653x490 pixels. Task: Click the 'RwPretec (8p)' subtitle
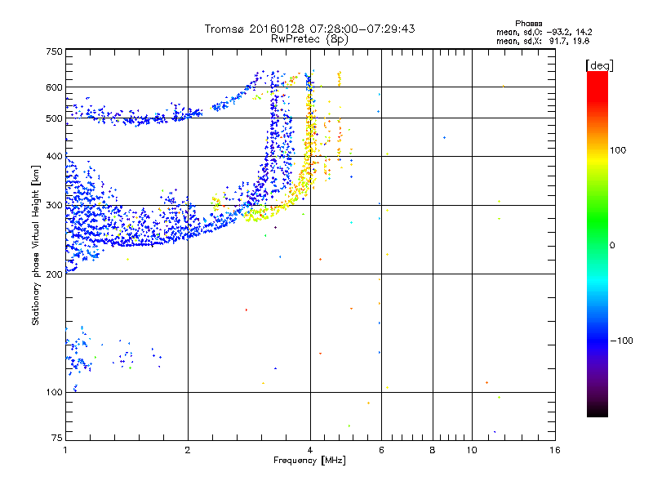309,39
